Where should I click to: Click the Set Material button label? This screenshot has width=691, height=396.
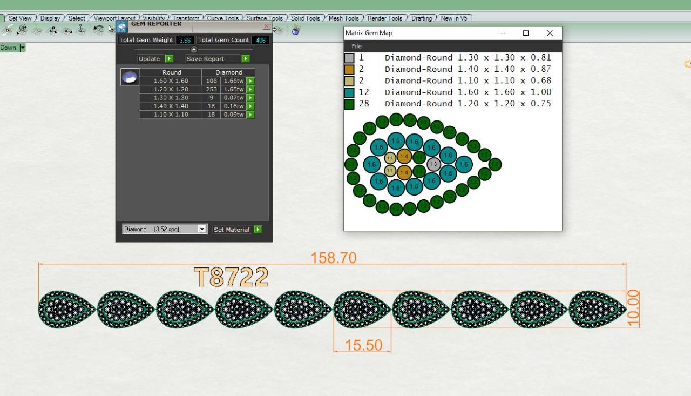point(232,230)
